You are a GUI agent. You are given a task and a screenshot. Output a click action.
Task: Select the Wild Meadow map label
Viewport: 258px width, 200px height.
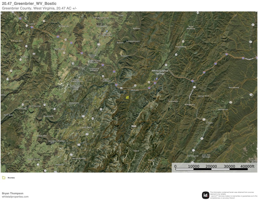tap(191, 27)
